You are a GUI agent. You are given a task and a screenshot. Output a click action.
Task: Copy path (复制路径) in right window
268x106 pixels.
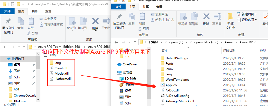click(159, 14)
